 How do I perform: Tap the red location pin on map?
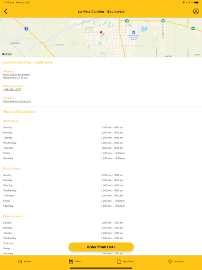tap(101, 32)
